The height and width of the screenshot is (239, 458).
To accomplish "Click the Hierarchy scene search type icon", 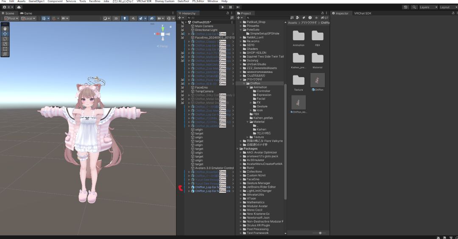I will [232, 18].
